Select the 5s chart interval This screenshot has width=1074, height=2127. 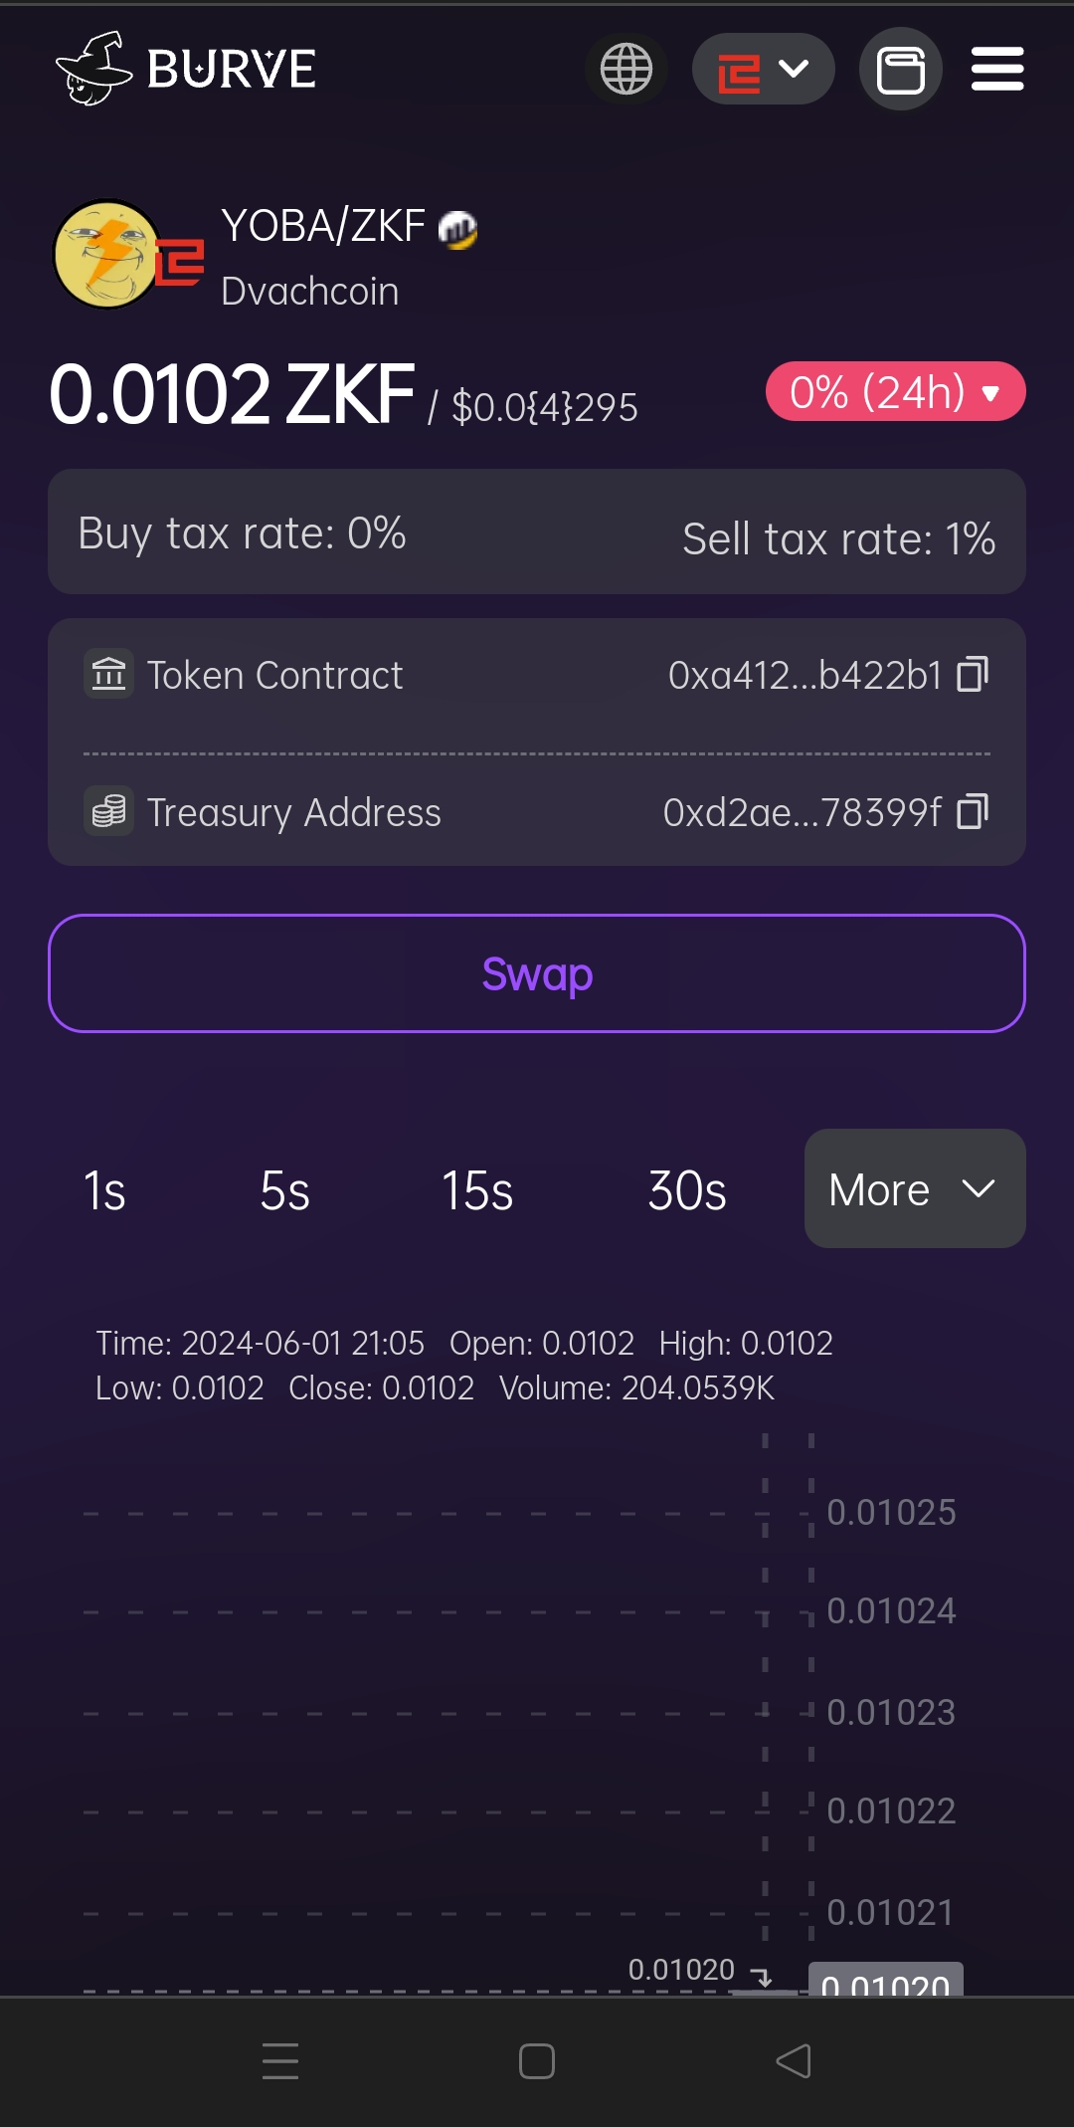pyautogui.click(x=284, y=1190)
